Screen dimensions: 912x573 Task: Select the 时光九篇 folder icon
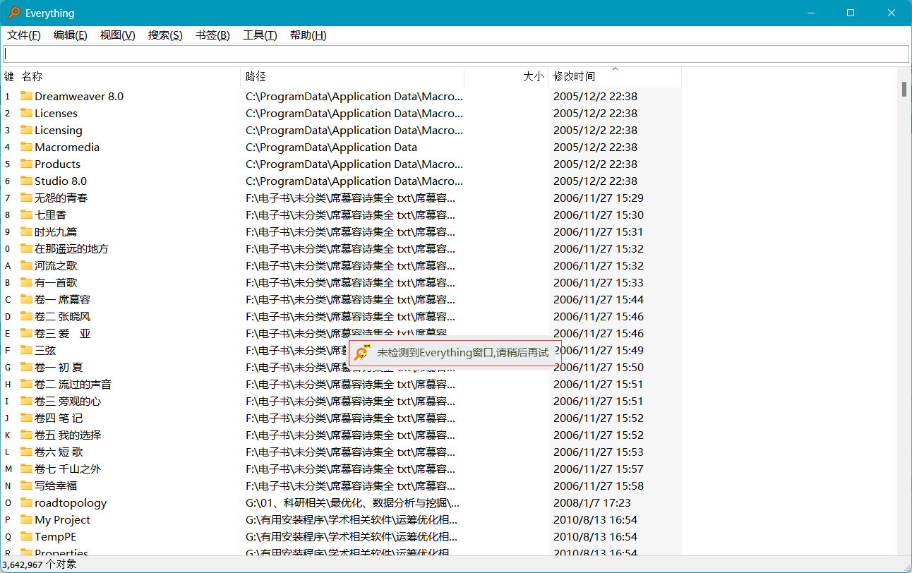point(27,231)
